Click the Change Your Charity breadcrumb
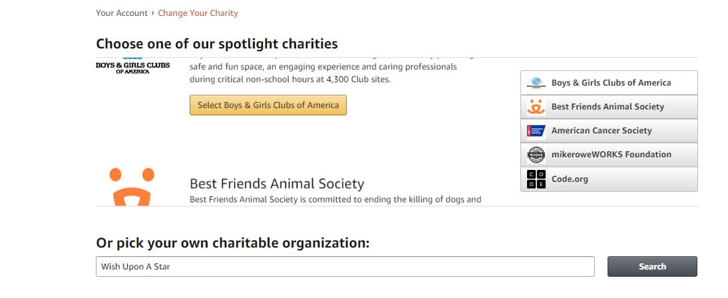 pos(198,13)
